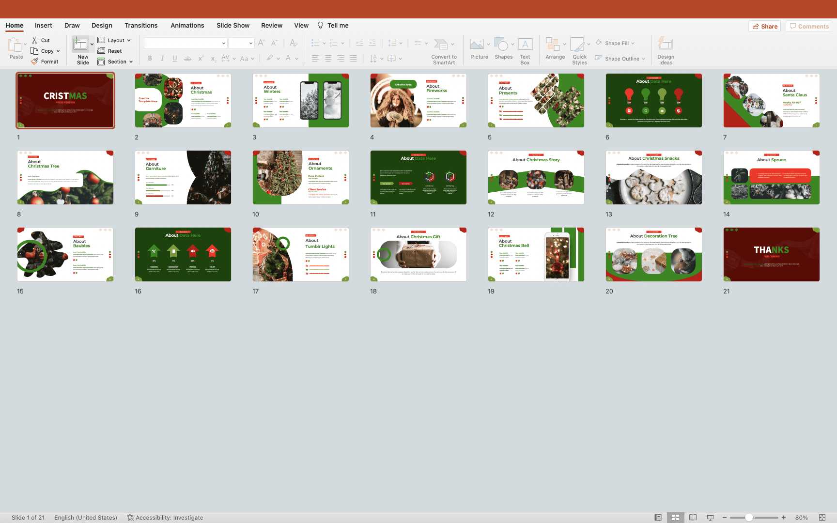This screenshot has width=837, height=523.
Task: Insert a Text Box
Action: click(x=525, y=45)
